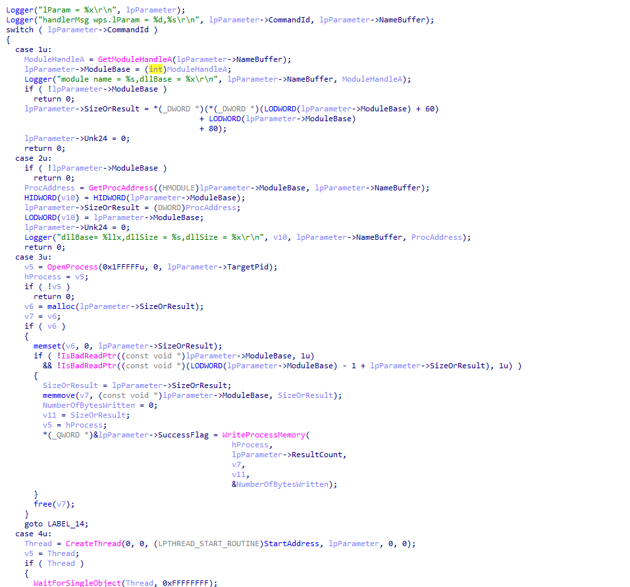
Task: Select the NumberOfBytesWritten = 0 line
Action: click(x=100, y=405)
